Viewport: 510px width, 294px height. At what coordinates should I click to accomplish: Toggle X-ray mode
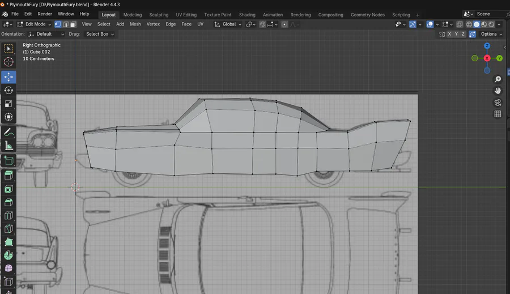(x=459, y=24)
